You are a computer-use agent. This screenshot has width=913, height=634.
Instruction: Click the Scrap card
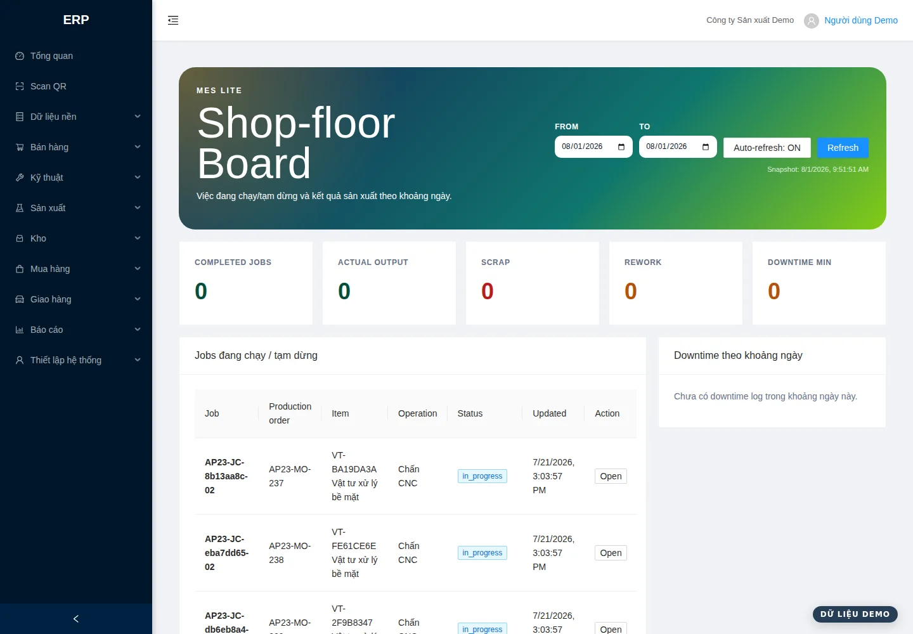533,283
